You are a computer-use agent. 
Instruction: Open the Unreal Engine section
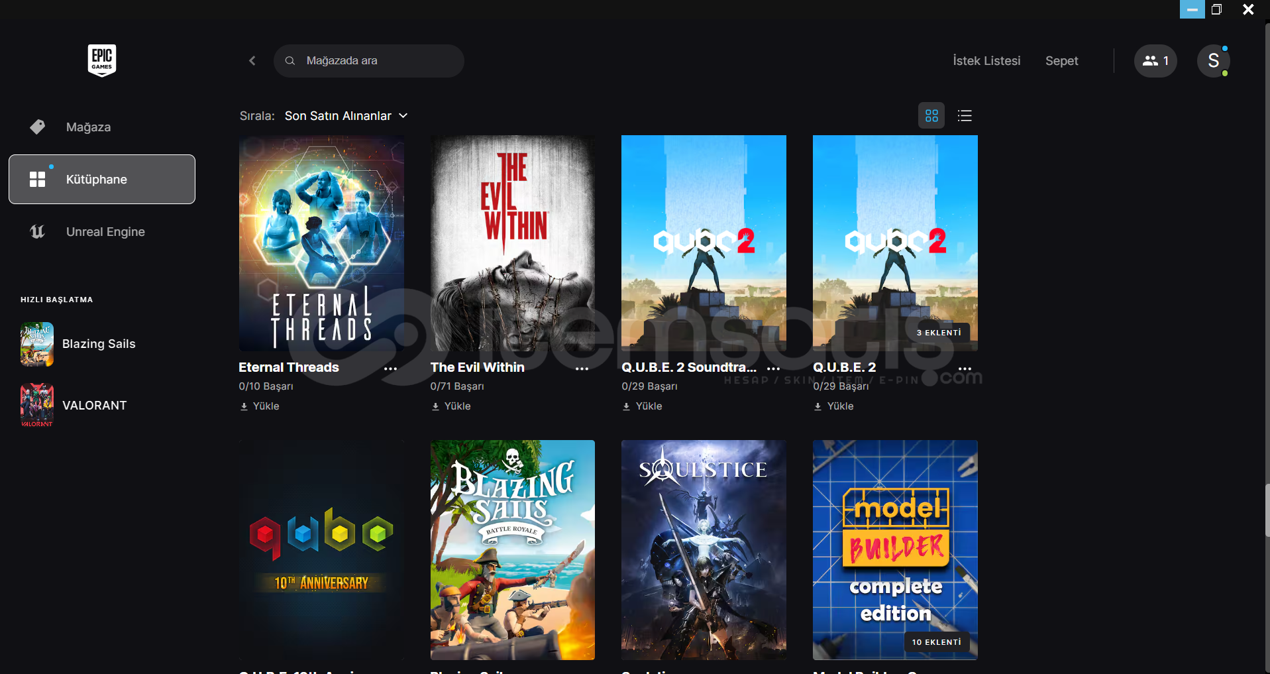(x=102, y=232)
